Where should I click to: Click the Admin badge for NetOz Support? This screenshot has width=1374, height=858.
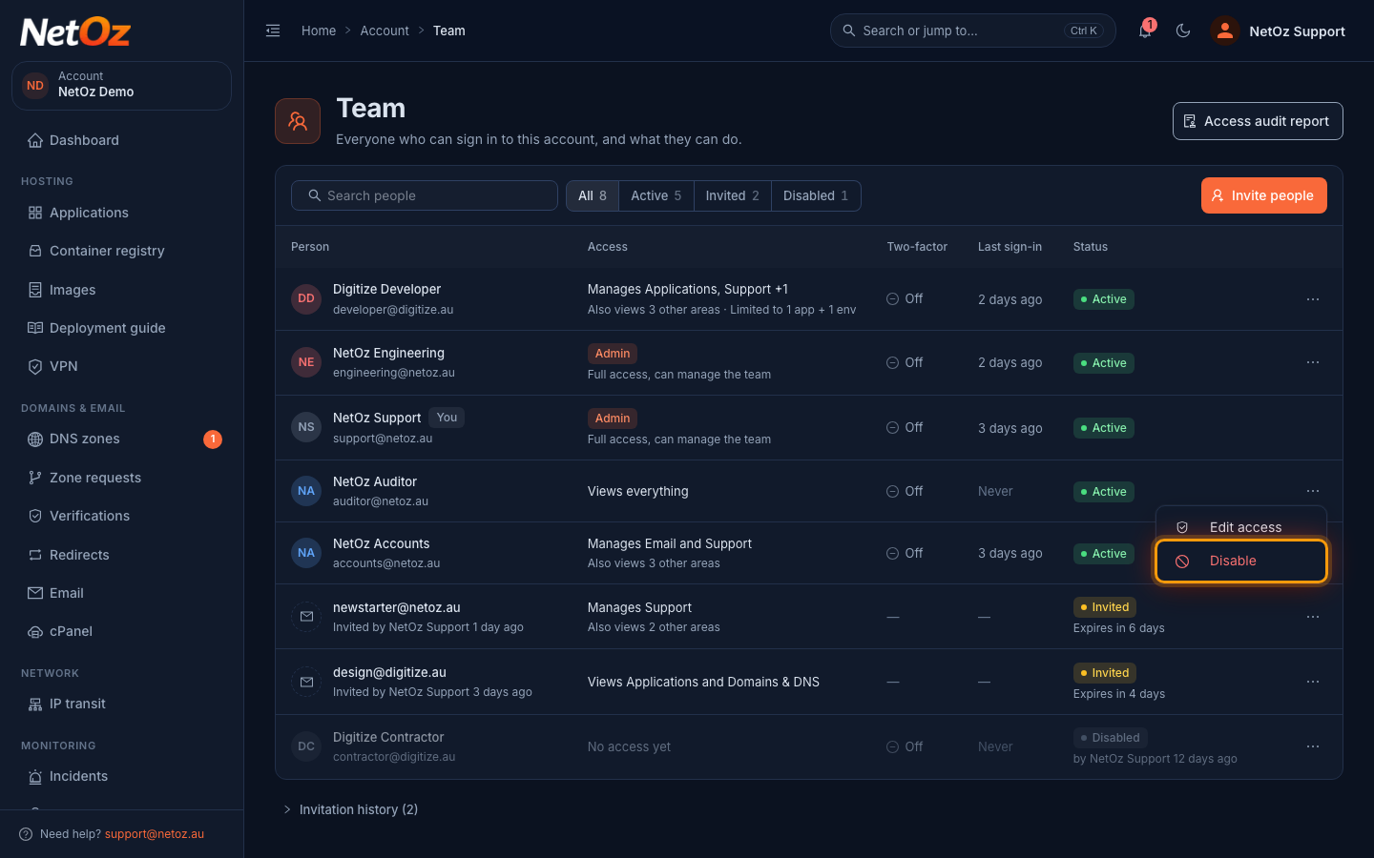[x=613, y=419]
